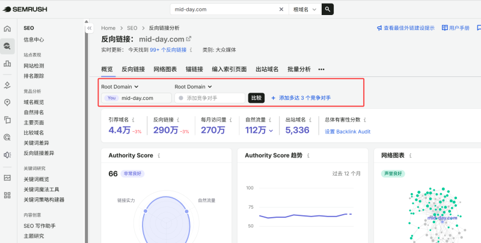Open the second Root Domain dropdown
Screen dimensions: 481x243
click(x=193, y=87)
